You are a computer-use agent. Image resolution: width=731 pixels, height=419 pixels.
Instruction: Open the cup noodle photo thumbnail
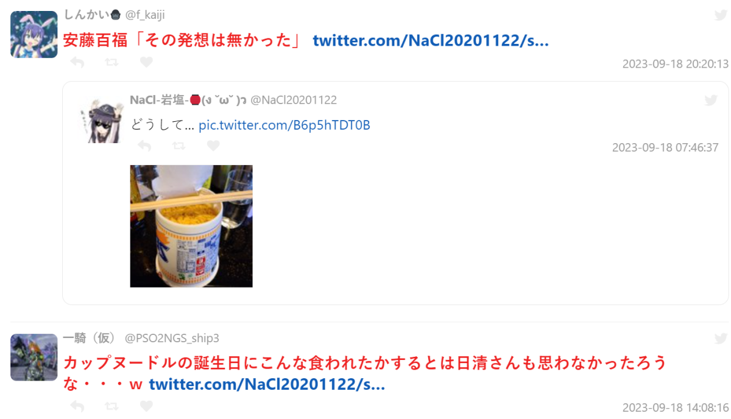[191, 226]
